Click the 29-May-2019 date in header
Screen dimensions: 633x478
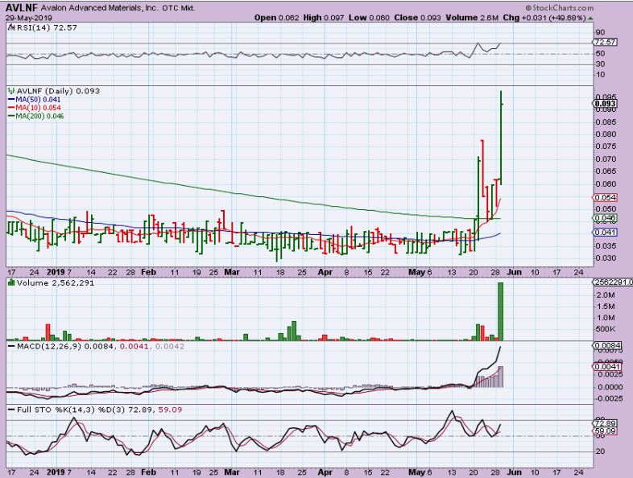pos(24,17)
